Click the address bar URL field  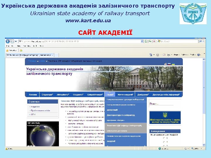(80, 41)
